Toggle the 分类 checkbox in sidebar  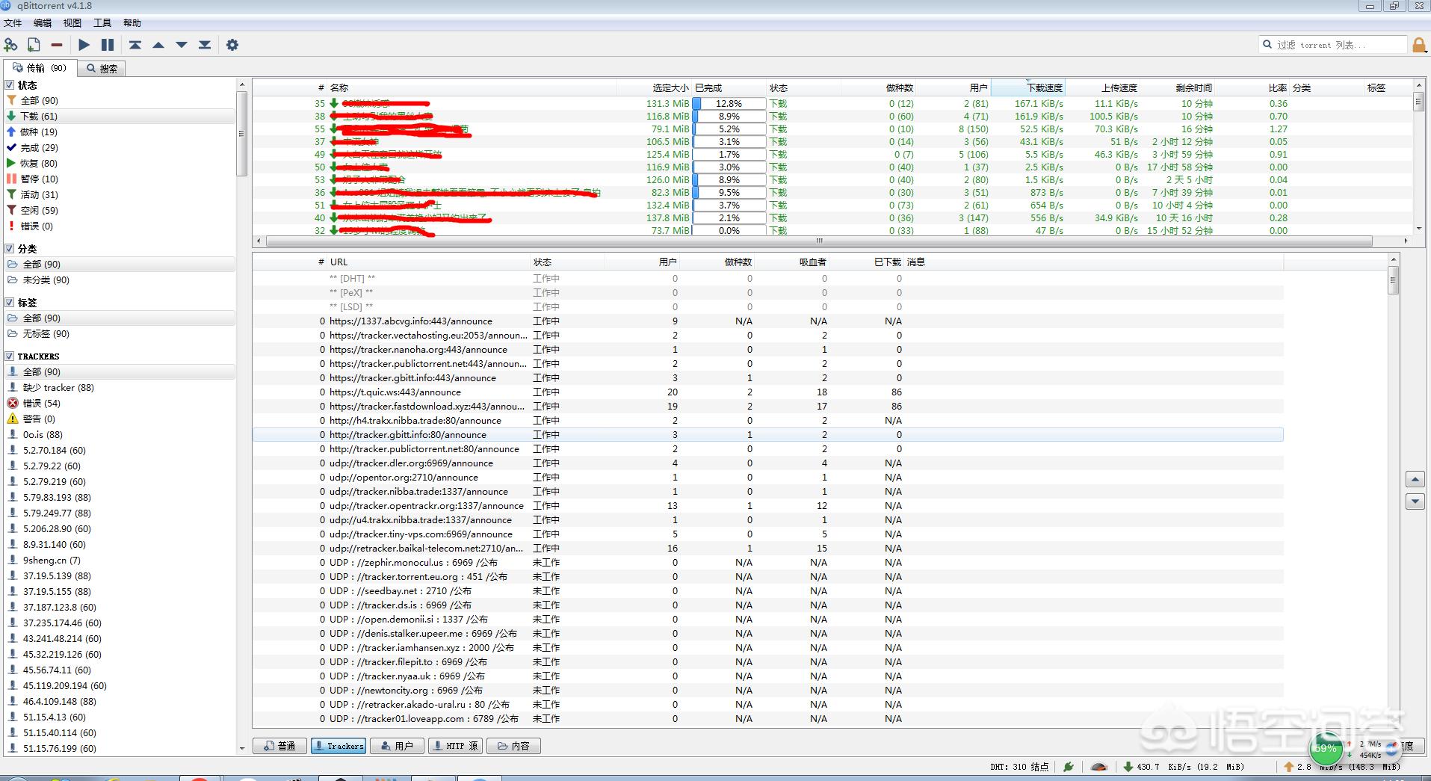pos(10,248)
